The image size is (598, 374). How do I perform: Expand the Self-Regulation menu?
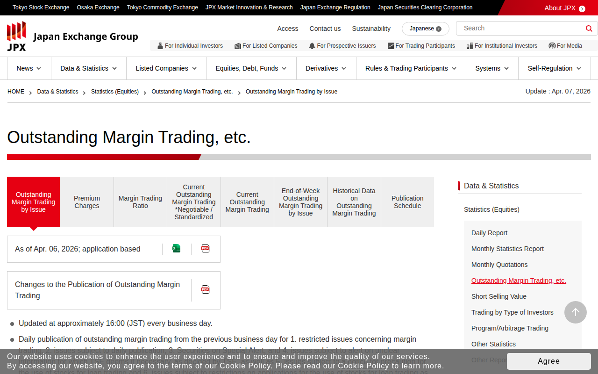(x=555, y=68)
